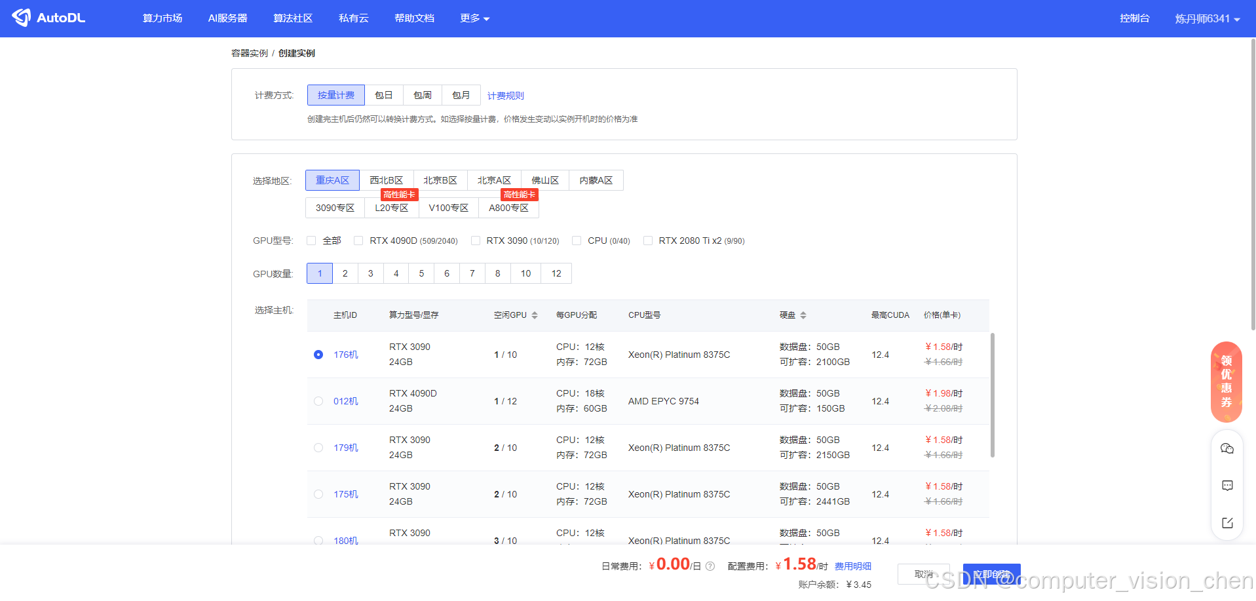Open 算法社区 in the navigation bar
Screen dimensions: 1256x601
point(293,18)
